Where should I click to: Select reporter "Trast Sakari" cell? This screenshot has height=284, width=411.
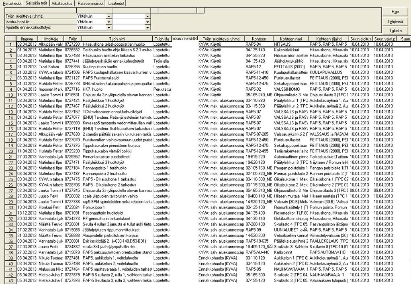click(50, 67)
